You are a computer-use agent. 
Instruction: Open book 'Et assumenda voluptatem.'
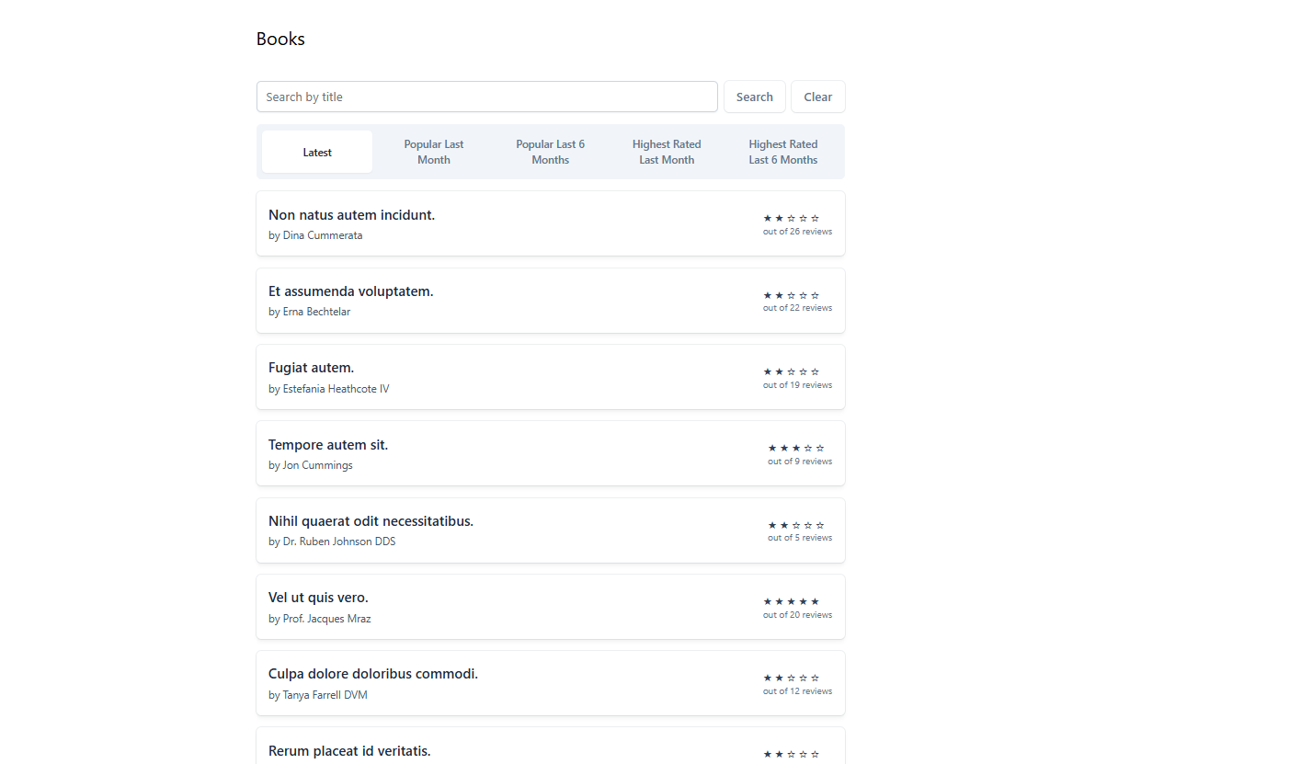pyautogui.click(x=350, y=291)
